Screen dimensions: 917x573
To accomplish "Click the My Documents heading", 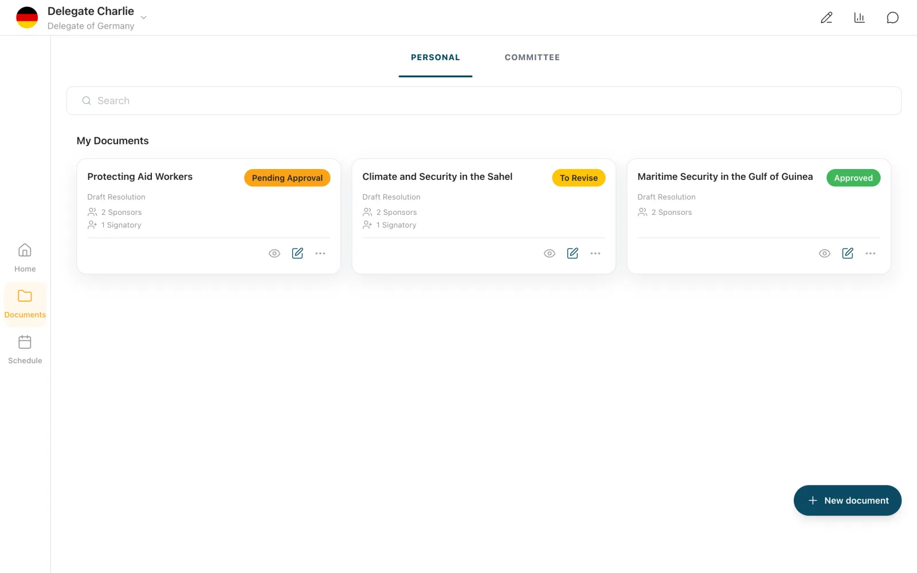I will point(113,141).
